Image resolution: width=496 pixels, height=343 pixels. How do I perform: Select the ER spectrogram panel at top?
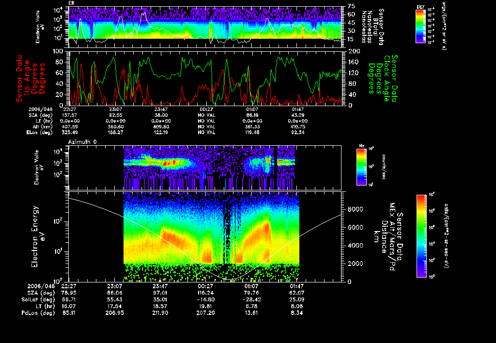click(205, 27)
